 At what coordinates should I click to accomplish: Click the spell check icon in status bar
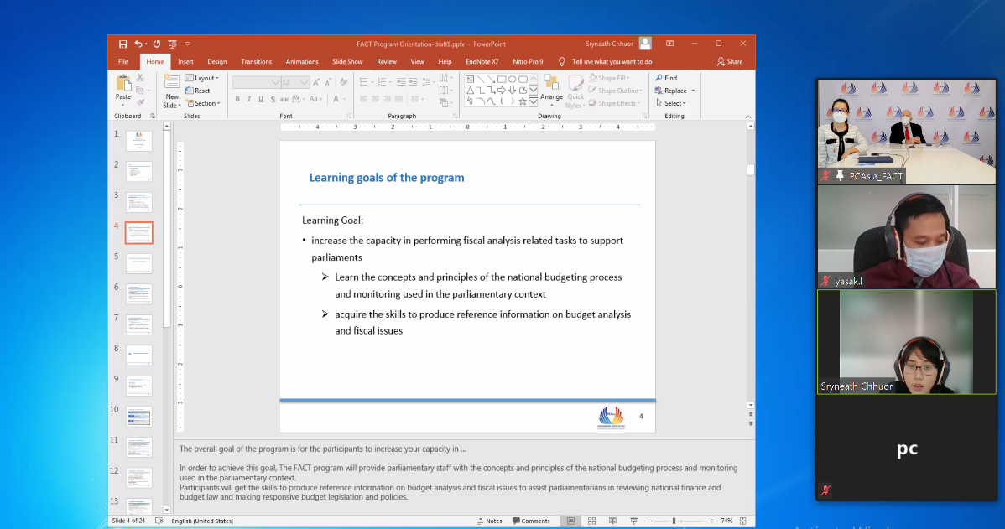159,521
